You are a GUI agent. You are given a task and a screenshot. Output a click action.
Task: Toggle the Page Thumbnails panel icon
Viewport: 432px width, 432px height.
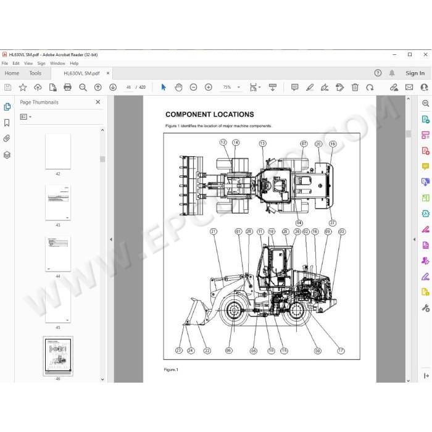pos(7,107)
